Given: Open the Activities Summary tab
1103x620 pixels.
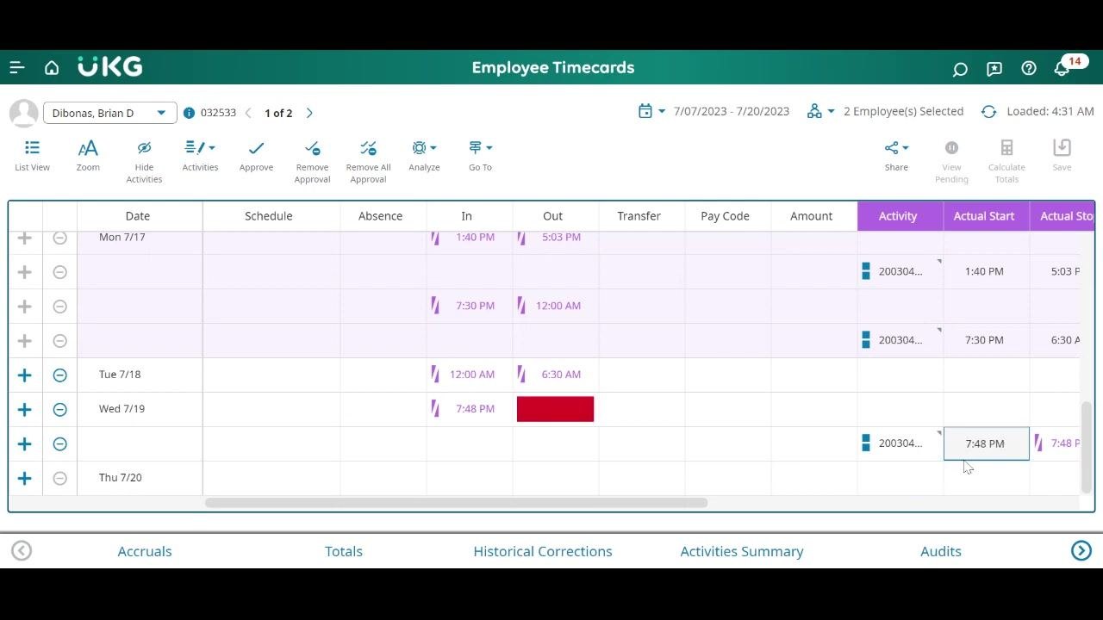Looking at the screenshot, I should 742,551.
